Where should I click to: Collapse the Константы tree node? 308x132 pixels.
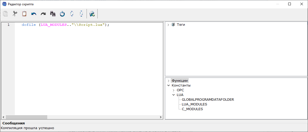(168, 85)
